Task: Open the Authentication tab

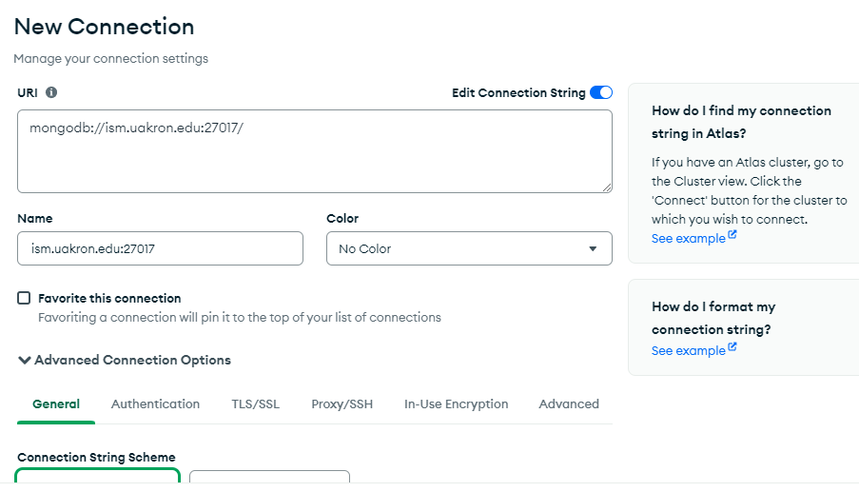Action: click(x=155, y=403)
